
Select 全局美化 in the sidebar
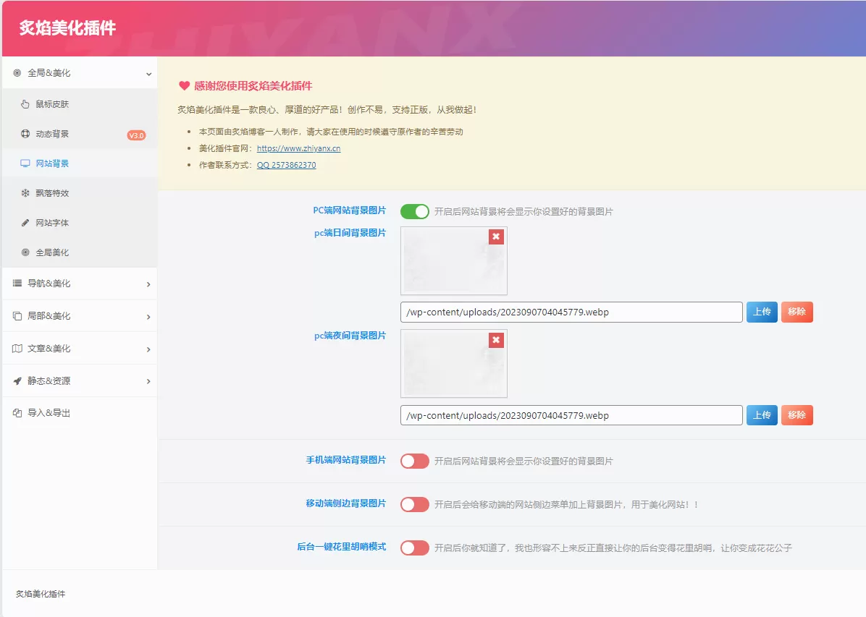click(52, 252)
